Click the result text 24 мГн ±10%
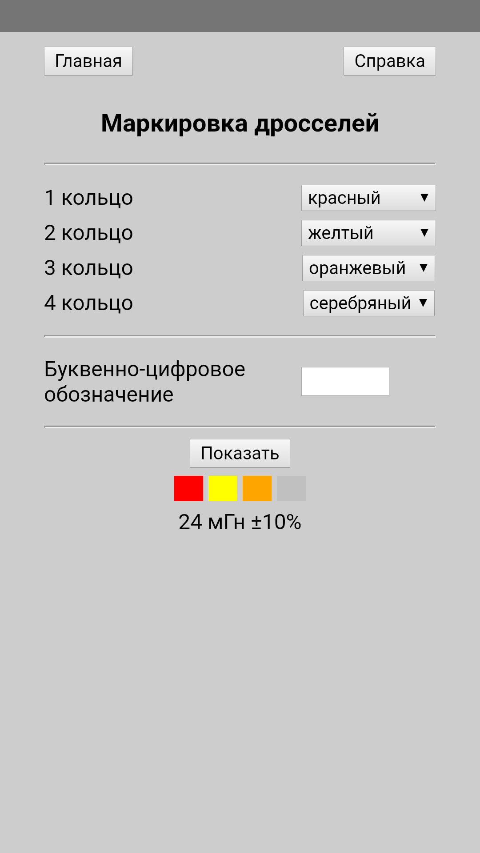The image size is (480, 853). (x=240, y=522)
